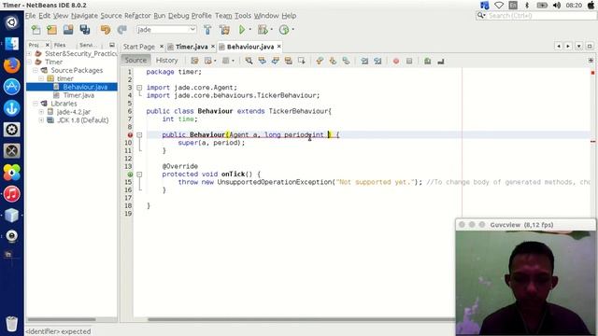598x336 pixels.
Task: Open the File menu
Action: pos(31,16)
